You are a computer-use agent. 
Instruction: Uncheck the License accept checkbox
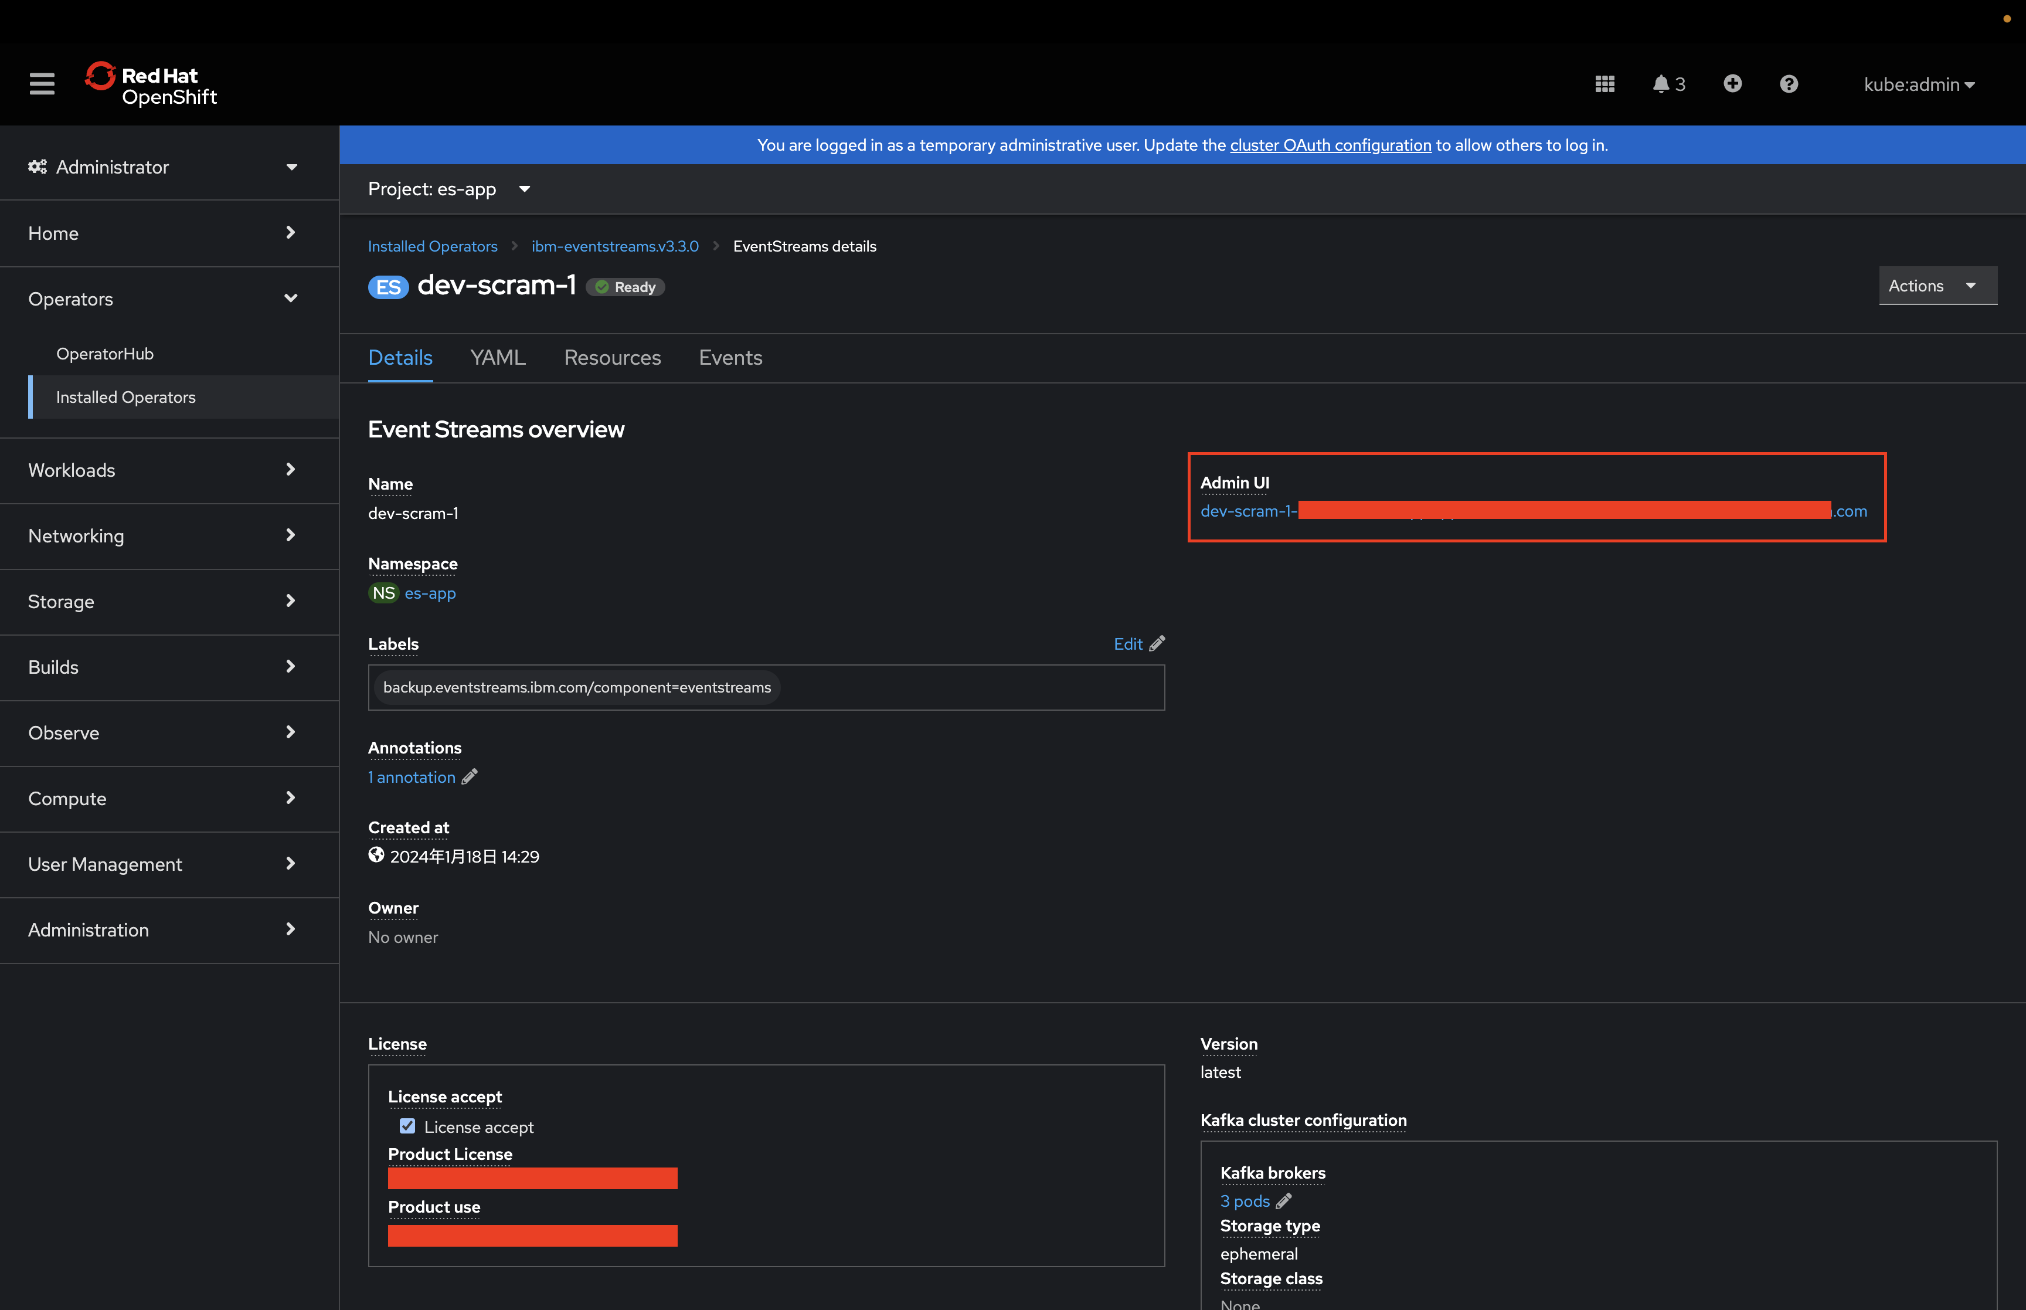click(x=407, y=1125)
